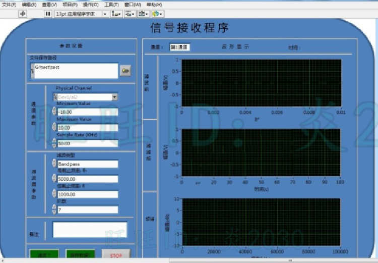Click the empty remarks (备注) text box
This screenshot has width=378, height=263.
90,230
